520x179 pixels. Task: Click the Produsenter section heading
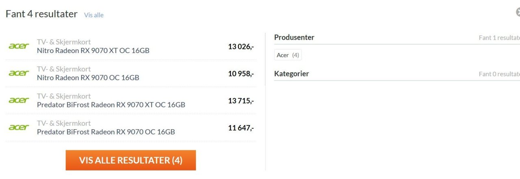click(x=294, y=37)
